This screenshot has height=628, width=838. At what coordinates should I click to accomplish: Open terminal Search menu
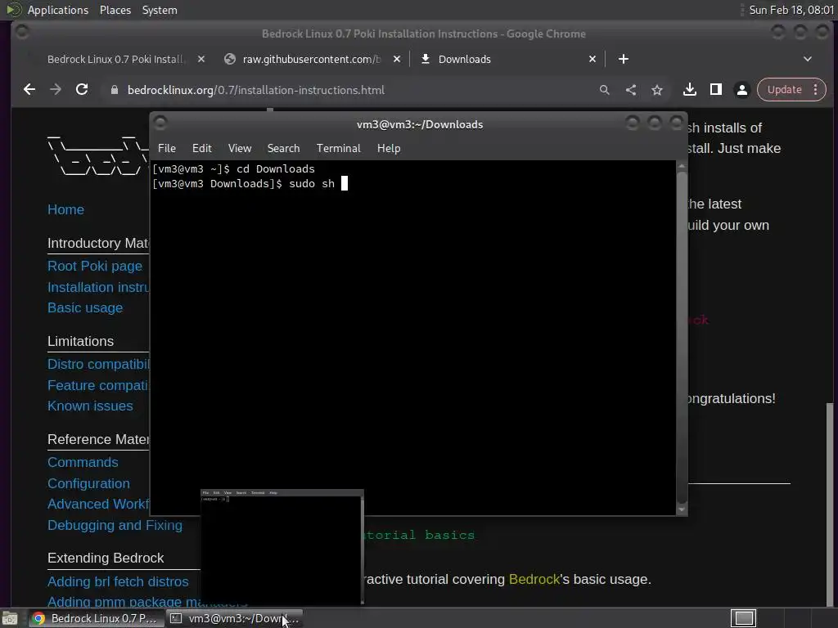[x=283, y=149]
